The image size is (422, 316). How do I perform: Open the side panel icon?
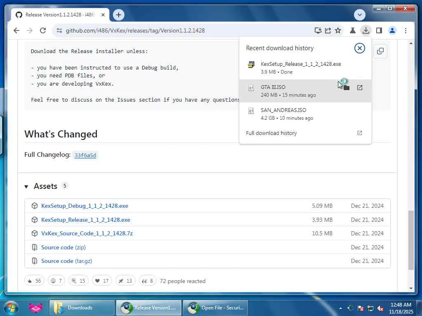click(379, 30)
